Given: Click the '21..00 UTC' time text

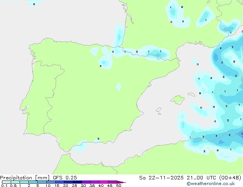Looking at the screenshot, I should pyautogui.click(x=202, y=178).
